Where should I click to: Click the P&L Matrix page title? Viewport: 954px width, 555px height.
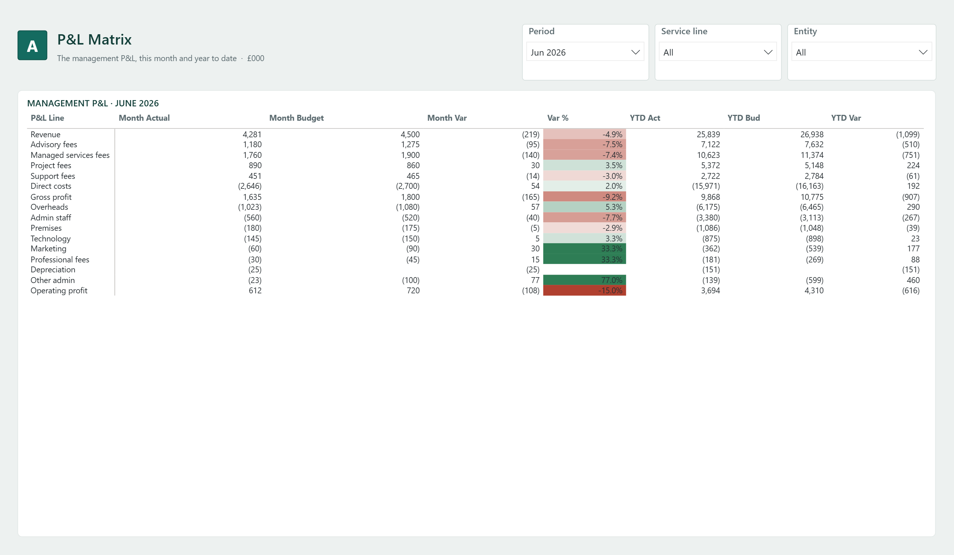pos(94,39)
